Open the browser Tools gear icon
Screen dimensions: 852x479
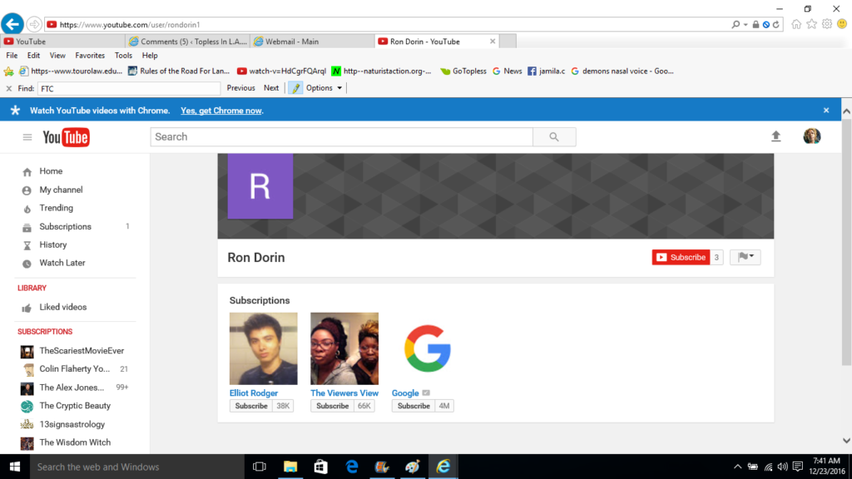point(826,24)
